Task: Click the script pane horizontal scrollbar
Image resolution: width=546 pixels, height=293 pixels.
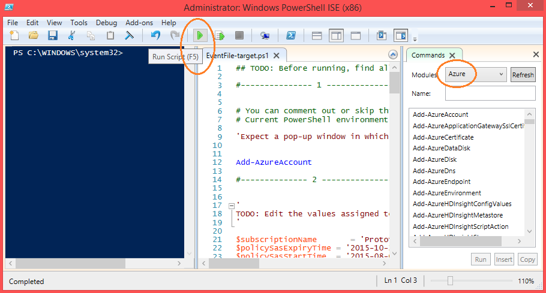Action: [294, 264]
